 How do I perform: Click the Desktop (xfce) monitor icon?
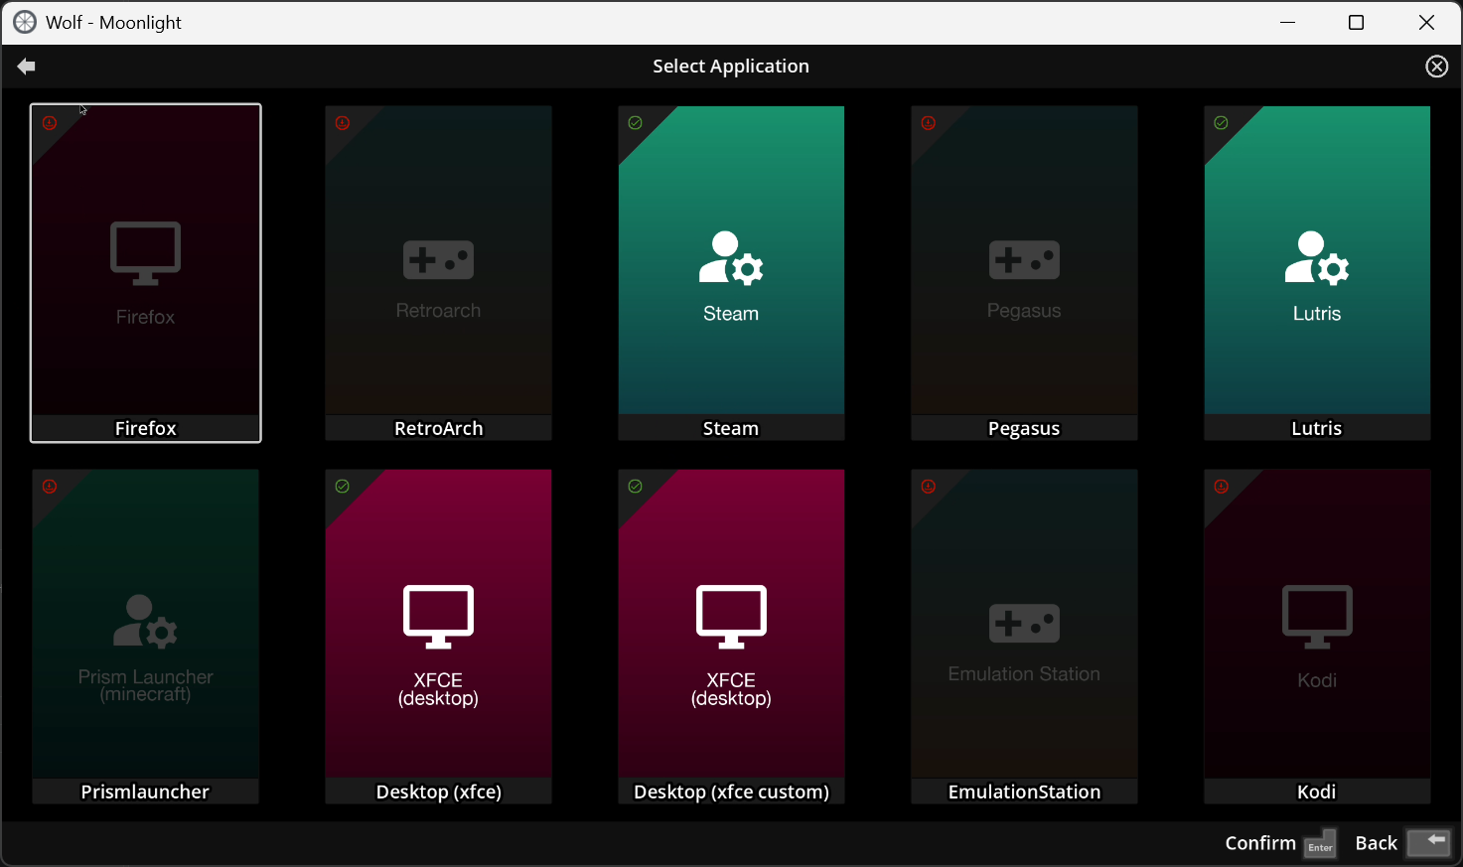click(438, 617)
